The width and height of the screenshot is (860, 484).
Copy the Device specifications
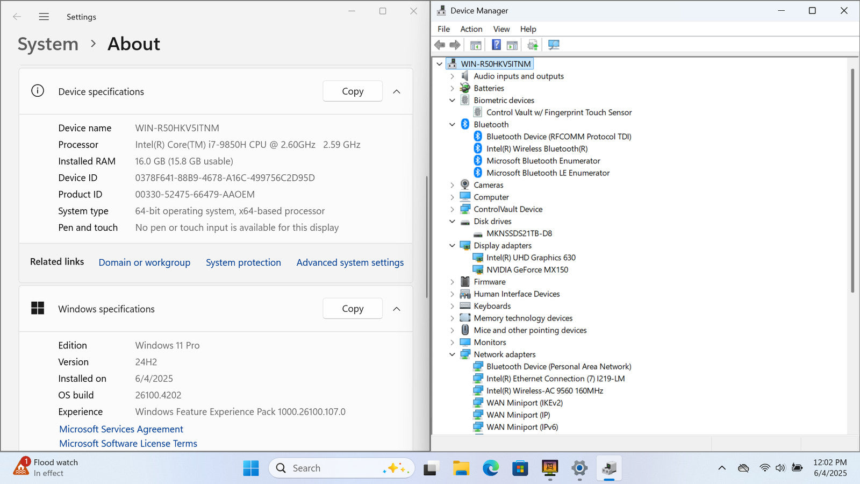click(353, 91)
